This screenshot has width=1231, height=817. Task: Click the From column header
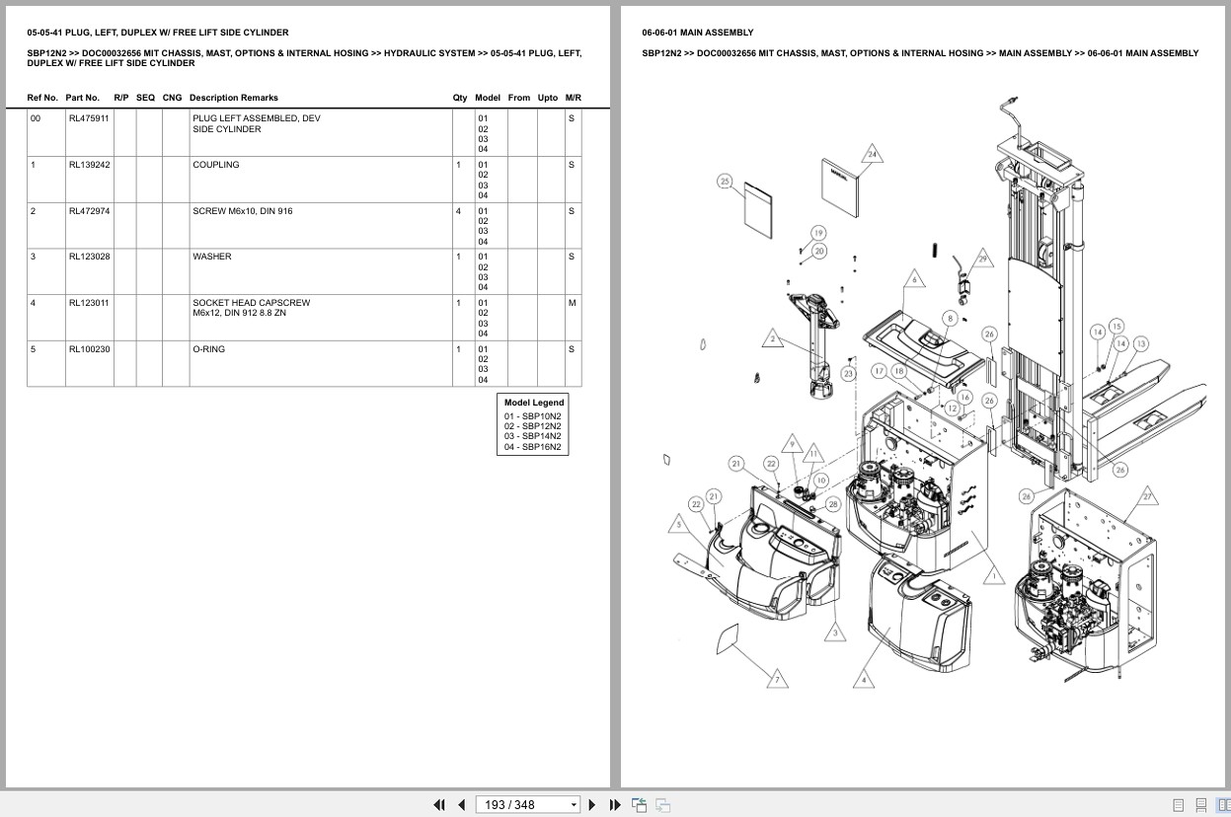[519, 98]
